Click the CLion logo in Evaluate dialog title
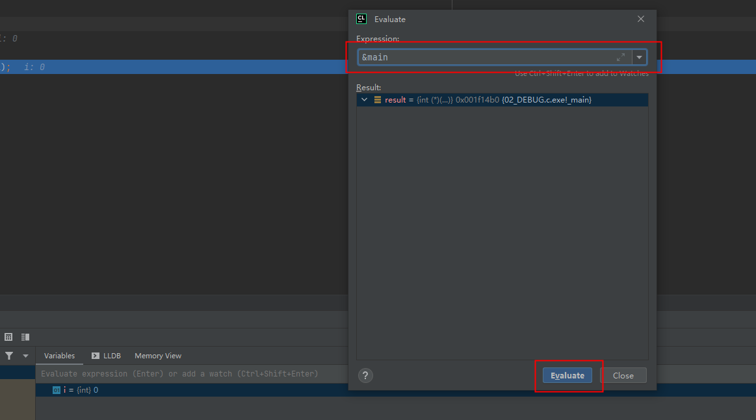Image resolution: width=756 pixels, height=420 pixels. tap(361, 19)
